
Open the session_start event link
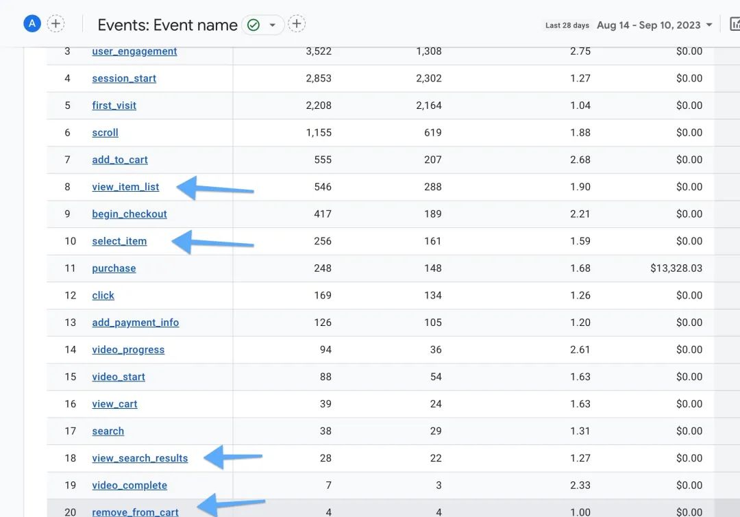point(124,78)
